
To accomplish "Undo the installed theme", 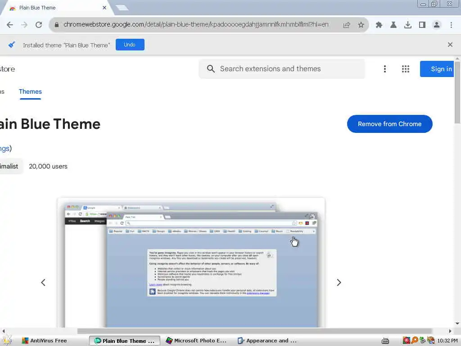I will tap(130, 45).
